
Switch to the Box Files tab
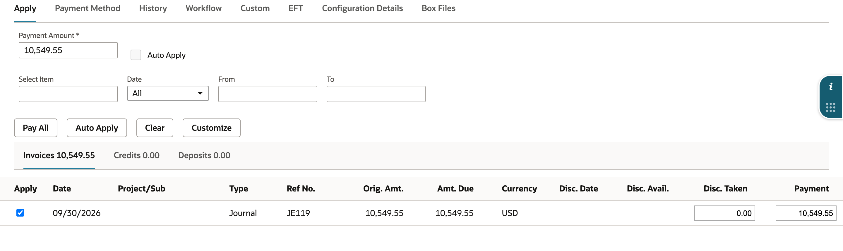coord(438,8)
